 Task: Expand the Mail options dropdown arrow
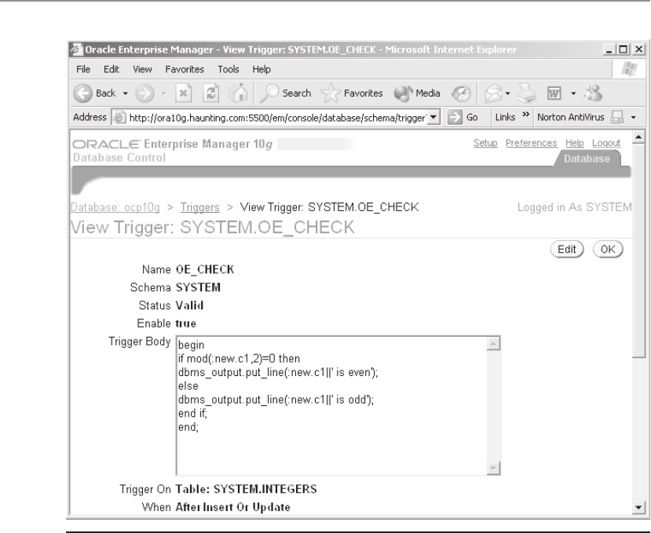click(507, 93)
